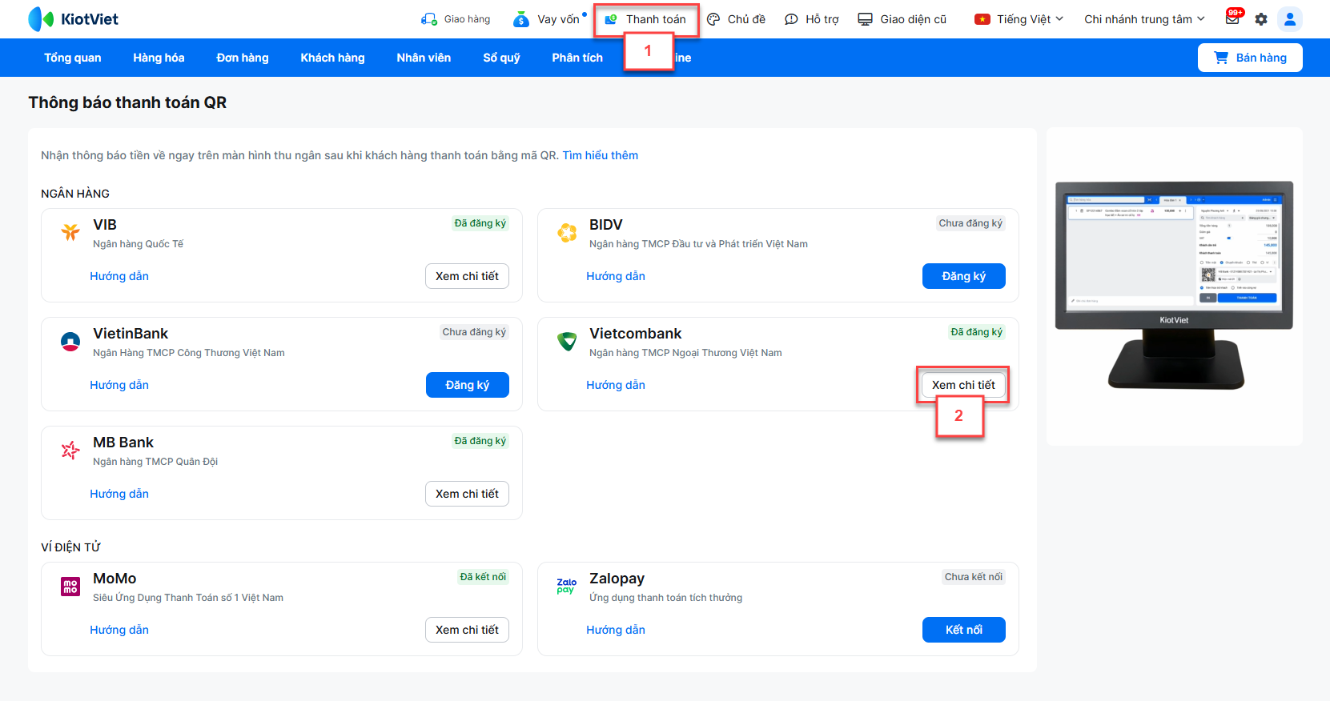Viewport: 1330px width, 701px height.
Task: Register BIDV with Đăng ký button
Action: point(963,276)
